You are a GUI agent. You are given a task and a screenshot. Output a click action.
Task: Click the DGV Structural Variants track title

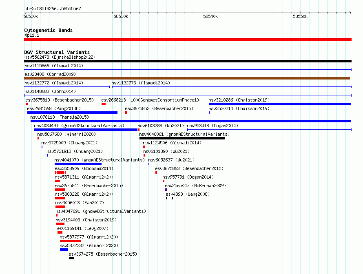pos(57,52)
